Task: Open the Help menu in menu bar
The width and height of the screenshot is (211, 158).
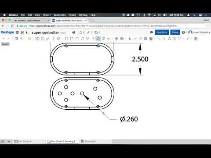Action: click(x=93, y=15)
